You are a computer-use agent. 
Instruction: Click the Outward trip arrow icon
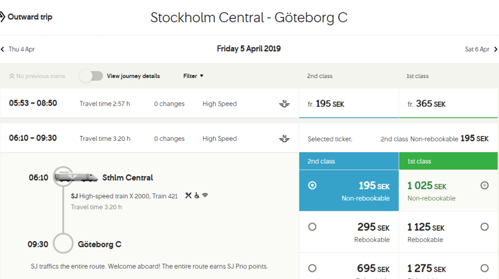pos(2,17)
